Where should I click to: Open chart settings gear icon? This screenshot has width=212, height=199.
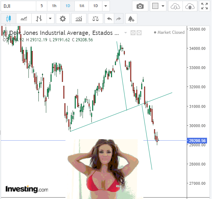(x=63, y=19)
